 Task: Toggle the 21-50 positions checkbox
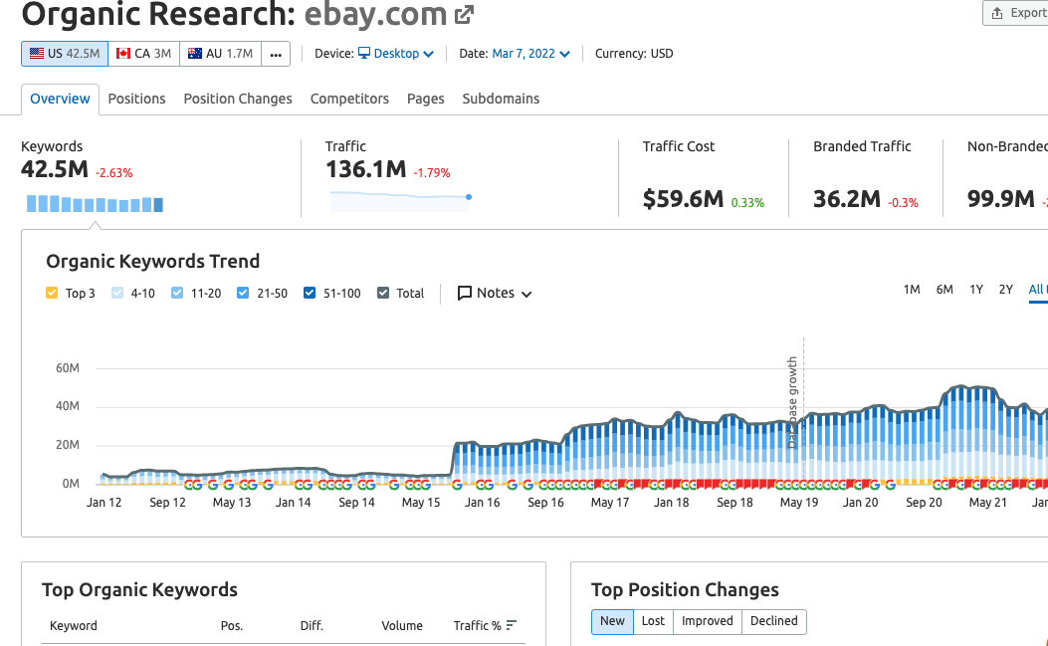[x=243, y=294]
